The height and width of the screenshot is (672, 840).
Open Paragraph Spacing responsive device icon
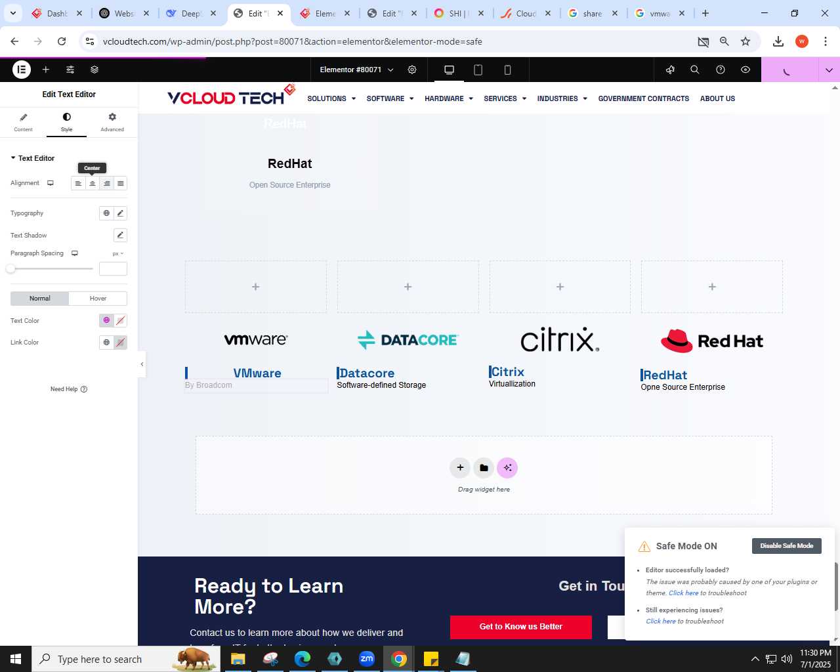point(75,253)
